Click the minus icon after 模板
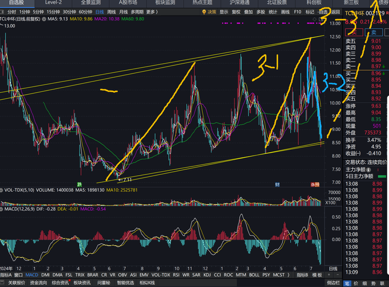The height and width of the screenshot is (287, 389). (337, 275)
